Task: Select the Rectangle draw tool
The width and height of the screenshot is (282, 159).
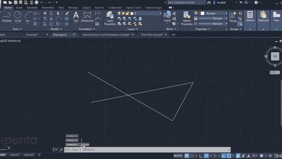Action: click(x=35, y=13)
